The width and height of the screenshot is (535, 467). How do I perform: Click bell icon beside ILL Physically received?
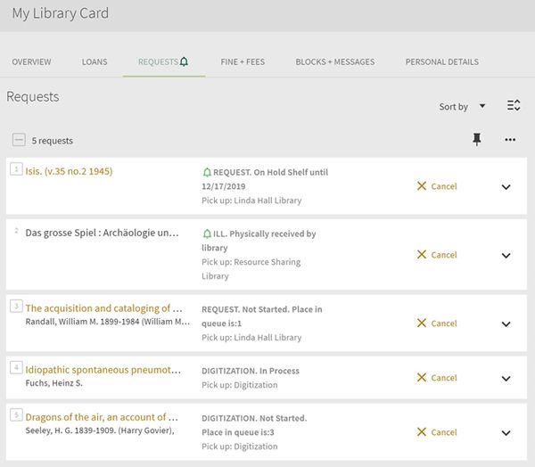pyautogui.click(x=208, y=234)
